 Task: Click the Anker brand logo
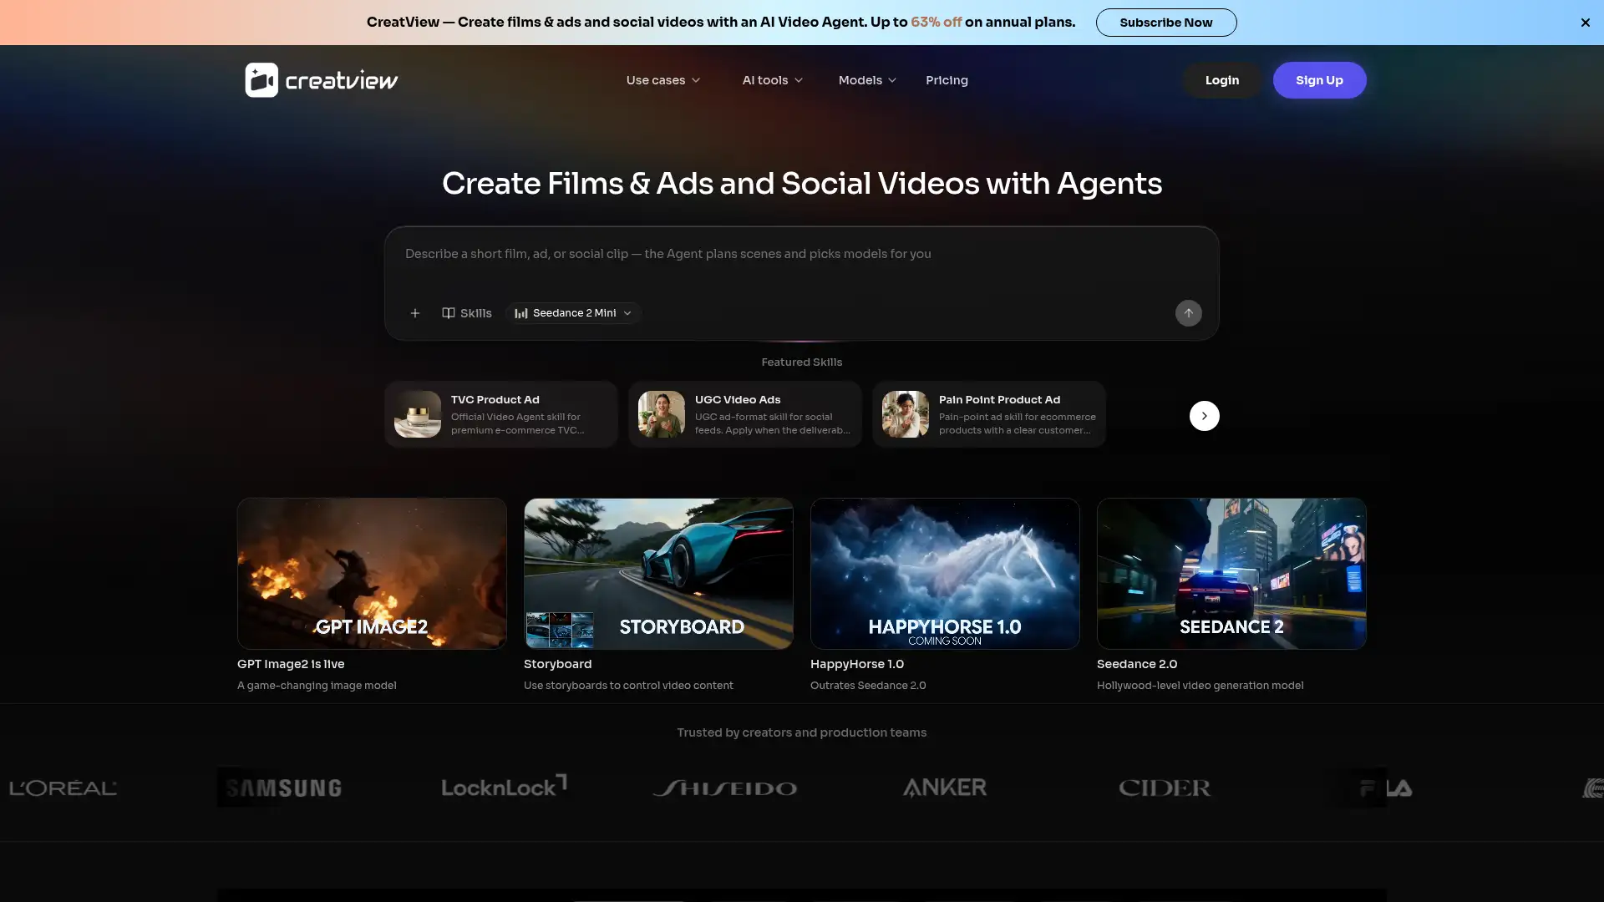(x=945, y=788)
